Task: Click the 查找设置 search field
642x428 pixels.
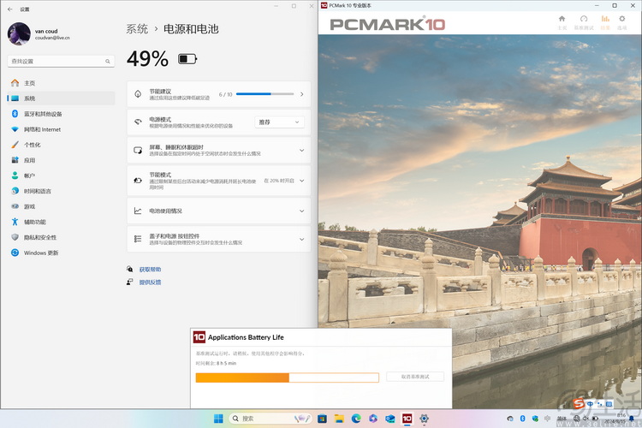Action: (60, 62)
